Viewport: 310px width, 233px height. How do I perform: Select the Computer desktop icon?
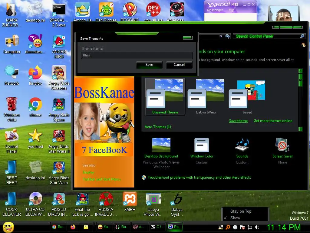click(x=12, y=44)
